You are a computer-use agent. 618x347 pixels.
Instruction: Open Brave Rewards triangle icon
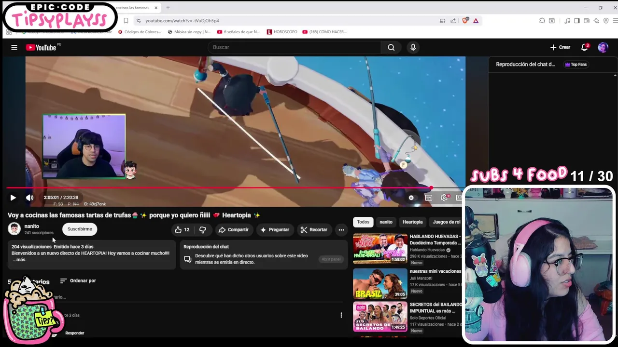click(476, 21)
